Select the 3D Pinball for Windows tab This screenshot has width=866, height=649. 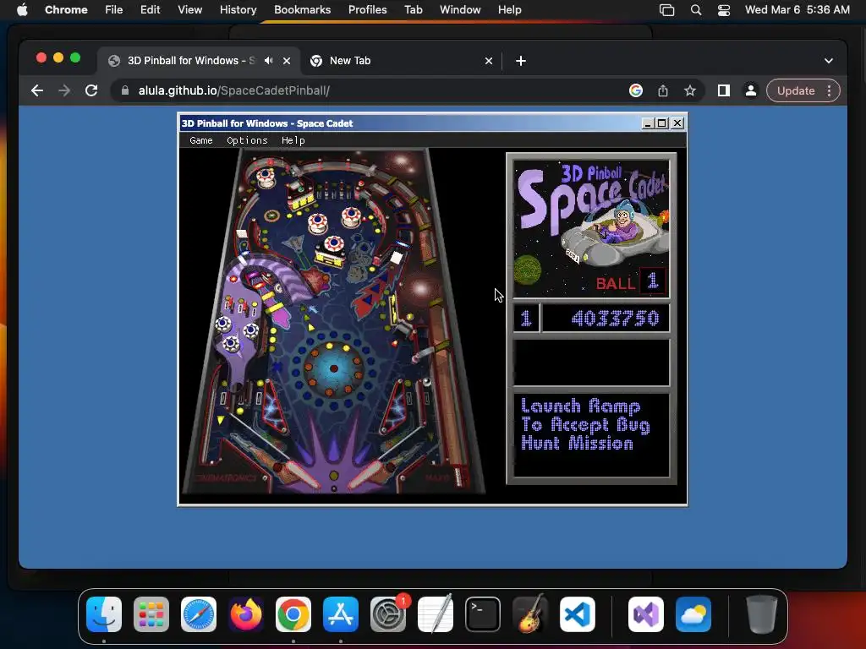click(x=191, y=61)
